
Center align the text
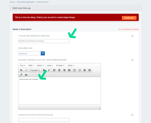tap(59, 70)
